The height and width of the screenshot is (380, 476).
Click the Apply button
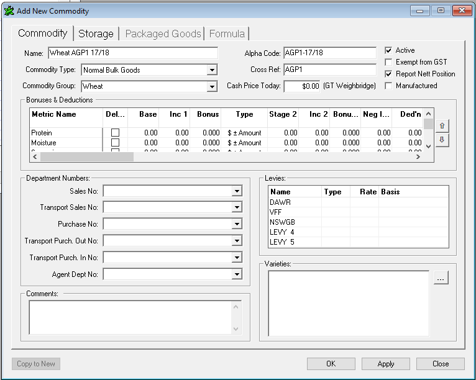point(385,364)
